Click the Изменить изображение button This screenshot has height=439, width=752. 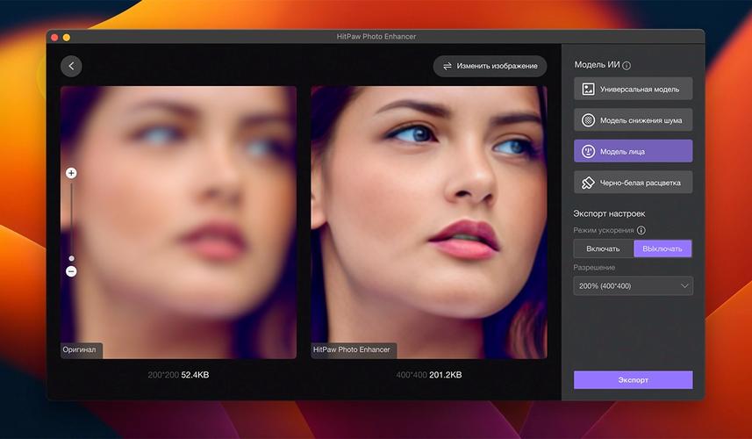pos(490,66)
